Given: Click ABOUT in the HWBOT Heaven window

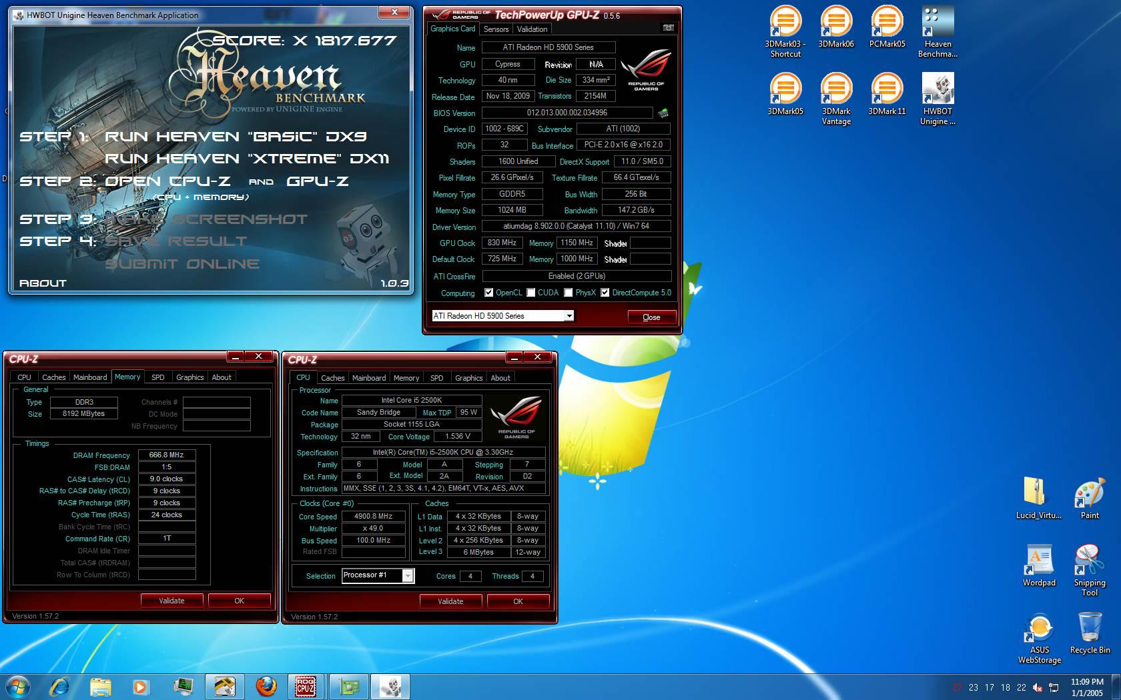Looking at the screenshot, I should pos(43,283).
